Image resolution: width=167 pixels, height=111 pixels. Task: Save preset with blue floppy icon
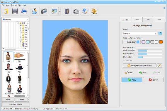160,33
